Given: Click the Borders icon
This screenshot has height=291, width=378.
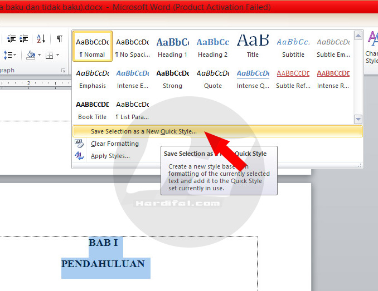Looking at the screenshot, I should pyautogui.click(x=49, y=55).
